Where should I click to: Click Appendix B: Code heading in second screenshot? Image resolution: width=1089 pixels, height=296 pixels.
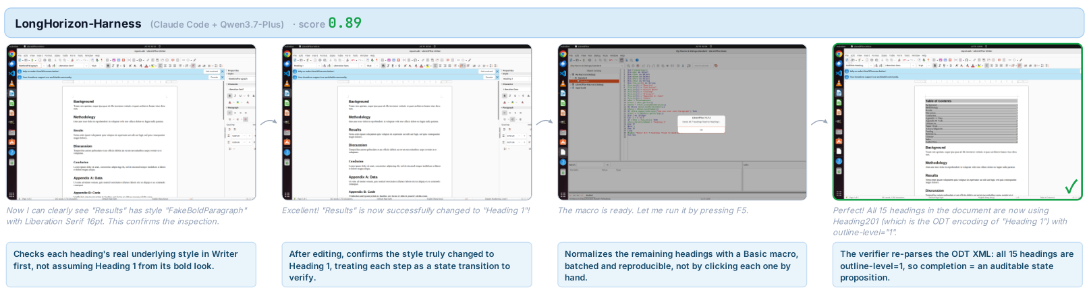click(362, 192)
